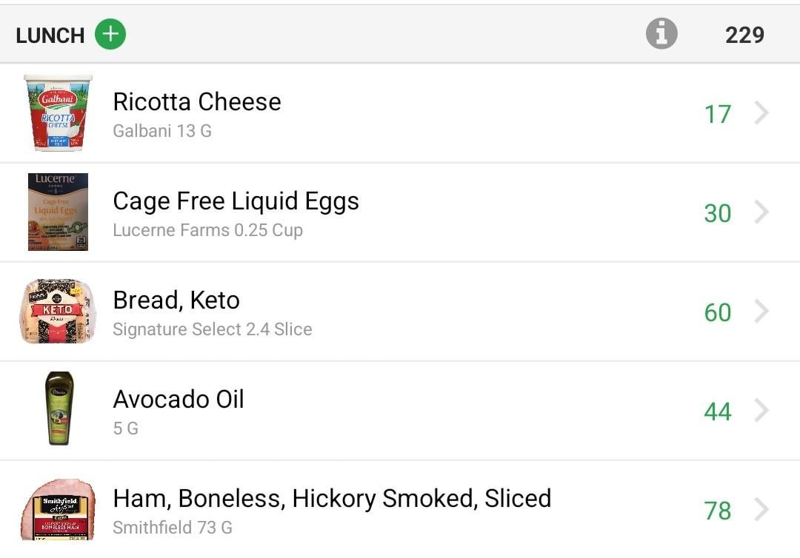Open the avocado oil bottle image
Viewport: 800px width, 558px height.
59,409
